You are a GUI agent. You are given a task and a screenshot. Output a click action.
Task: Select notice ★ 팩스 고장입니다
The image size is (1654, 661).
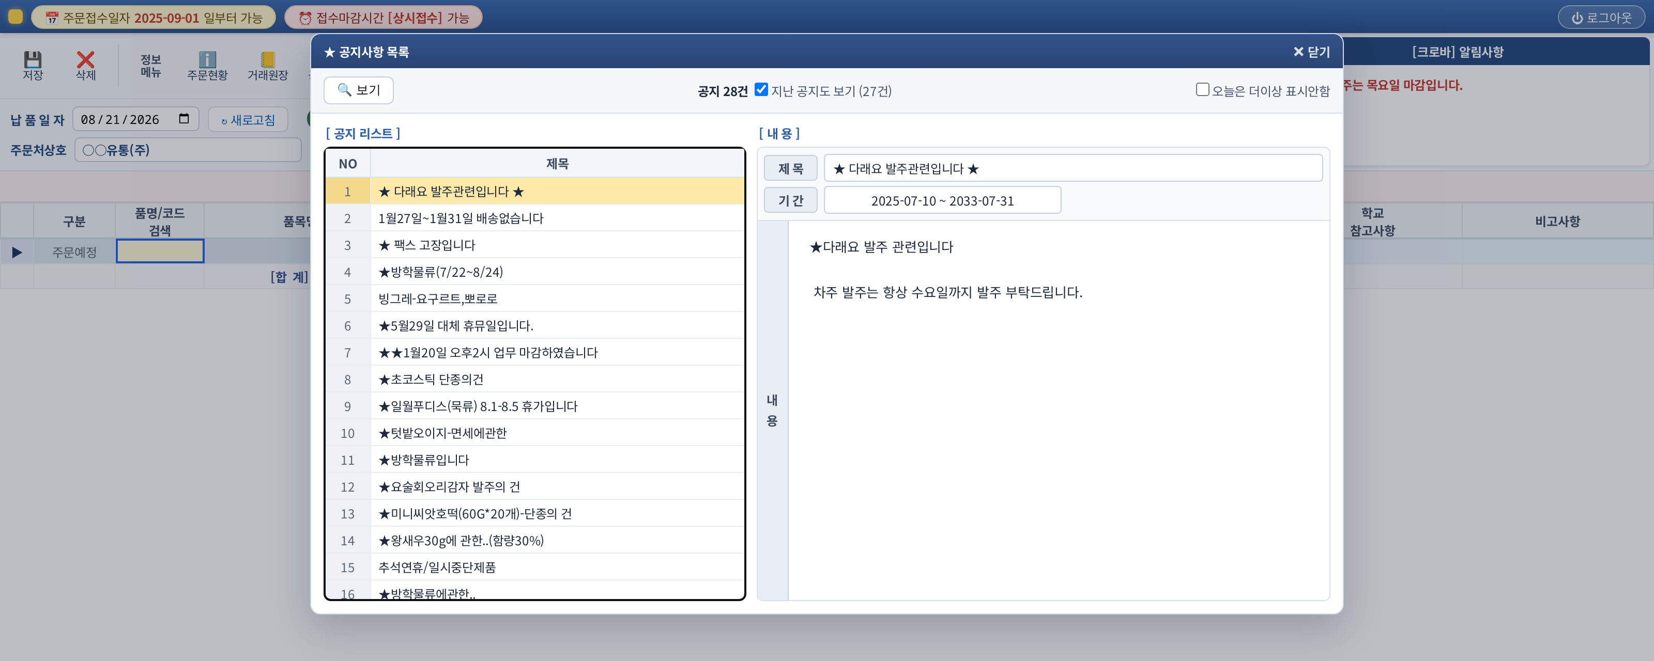(x=535, y=245)
